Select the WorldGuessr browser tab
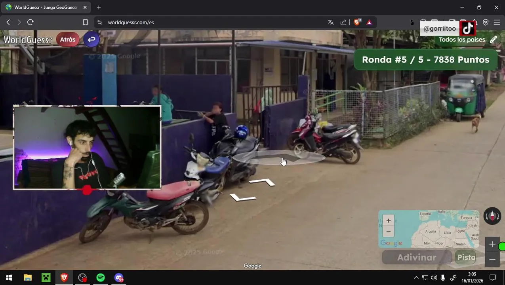Image resolution: width=505 pixels, height=285 pixels. click(46, 8)
